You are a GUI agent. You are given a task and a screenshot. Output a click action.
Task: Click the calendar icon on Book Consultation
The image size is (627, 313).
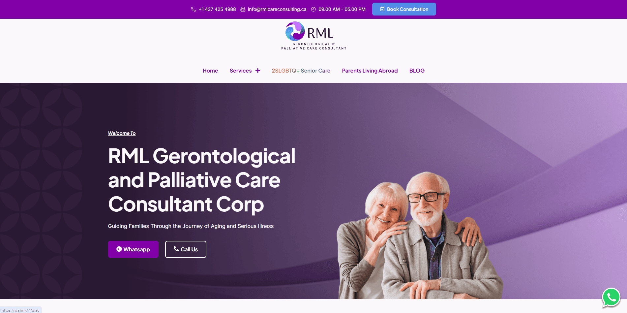click(382, 9)
